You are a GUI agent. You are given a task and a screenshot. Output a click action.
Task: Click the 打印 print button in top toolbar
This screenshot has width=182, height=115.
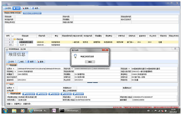(8, 8)
